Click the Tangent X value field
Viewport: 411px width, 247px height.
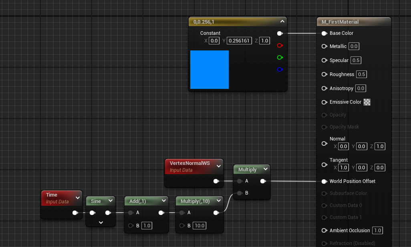click(x=343, y=168)
